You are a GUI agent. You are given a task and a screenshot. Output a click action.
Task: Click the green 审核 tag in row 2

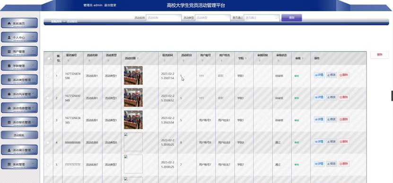pyautogui.click(x=297, y=98)
